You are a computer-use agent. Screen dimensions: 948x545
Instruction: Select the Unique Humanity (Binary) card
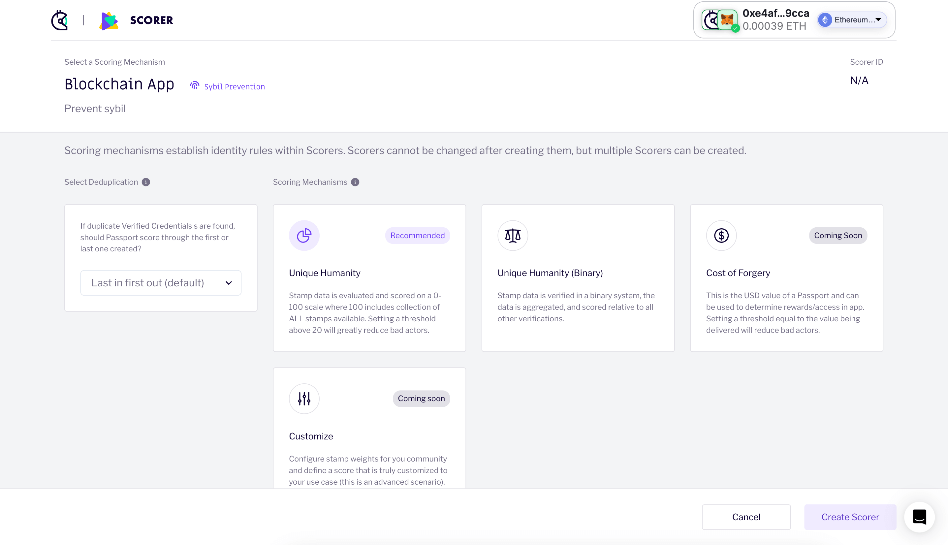pos(578,278)
